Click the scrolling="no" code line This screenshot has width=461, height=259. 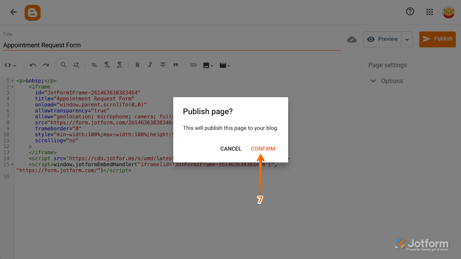tap(57, 140)
